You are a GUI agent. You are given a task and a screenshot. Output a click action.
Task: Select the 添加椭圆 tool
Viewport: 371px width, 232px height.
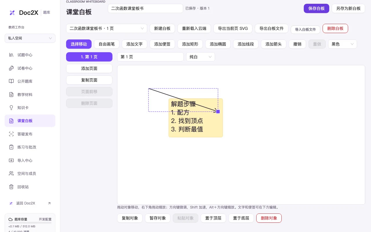click(x=218, y=44)
